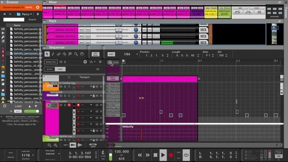288x162 pixels.
Task: Click the Search button in the Browser
Action: 32,19
